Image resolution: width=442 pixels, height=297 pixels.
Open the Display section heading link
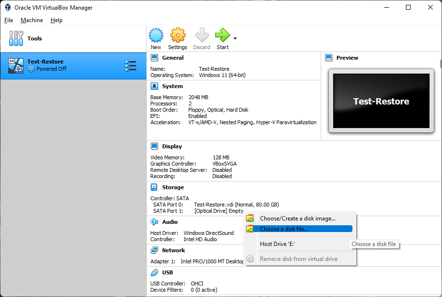coord(172,146)
